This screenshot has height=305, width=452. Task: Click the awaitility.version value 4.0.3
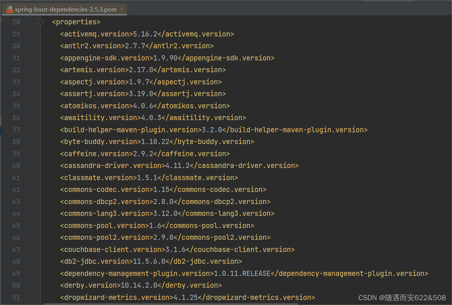[x=151, y=118]
